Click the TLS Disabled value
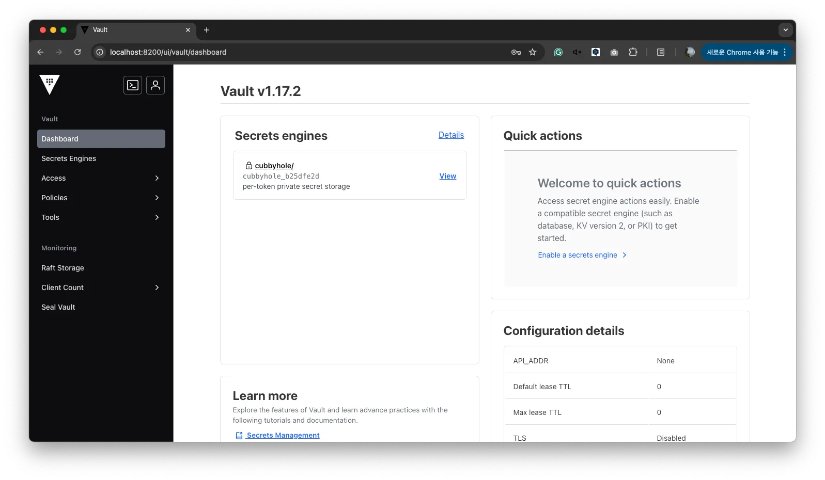The width and height of the screenshot is (825, 480). (671, 438)
